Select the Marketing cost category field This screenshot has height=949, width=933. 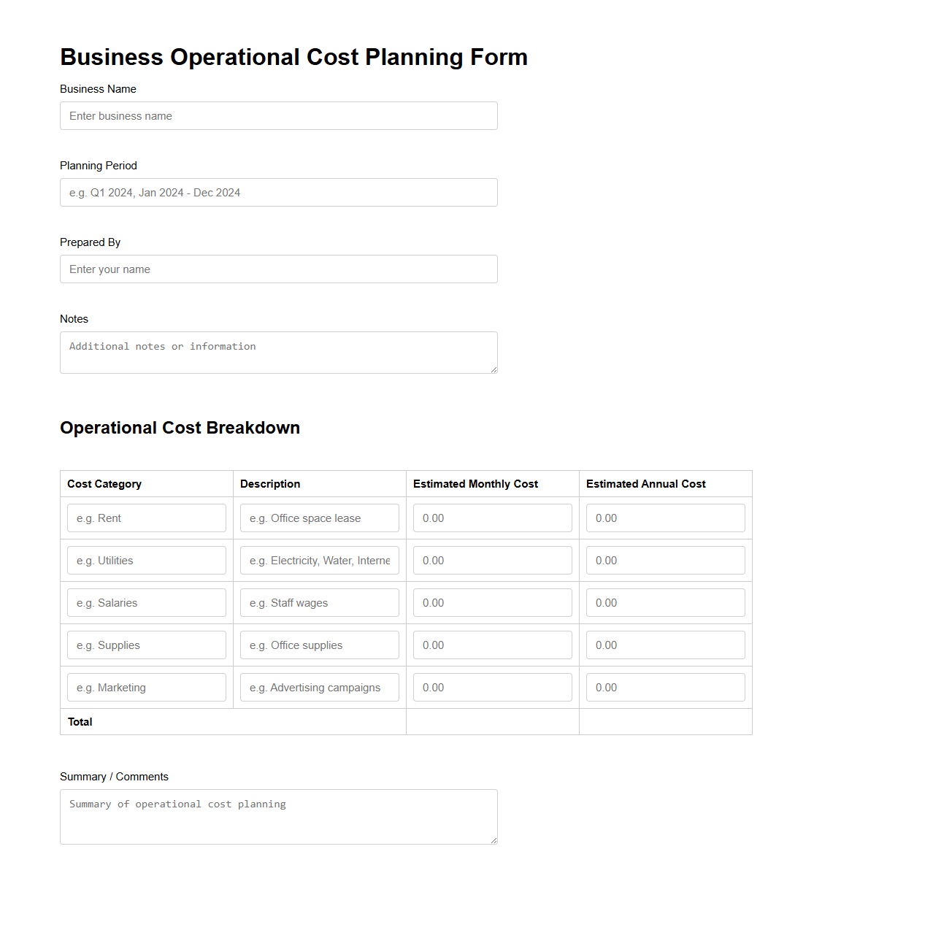146,687
